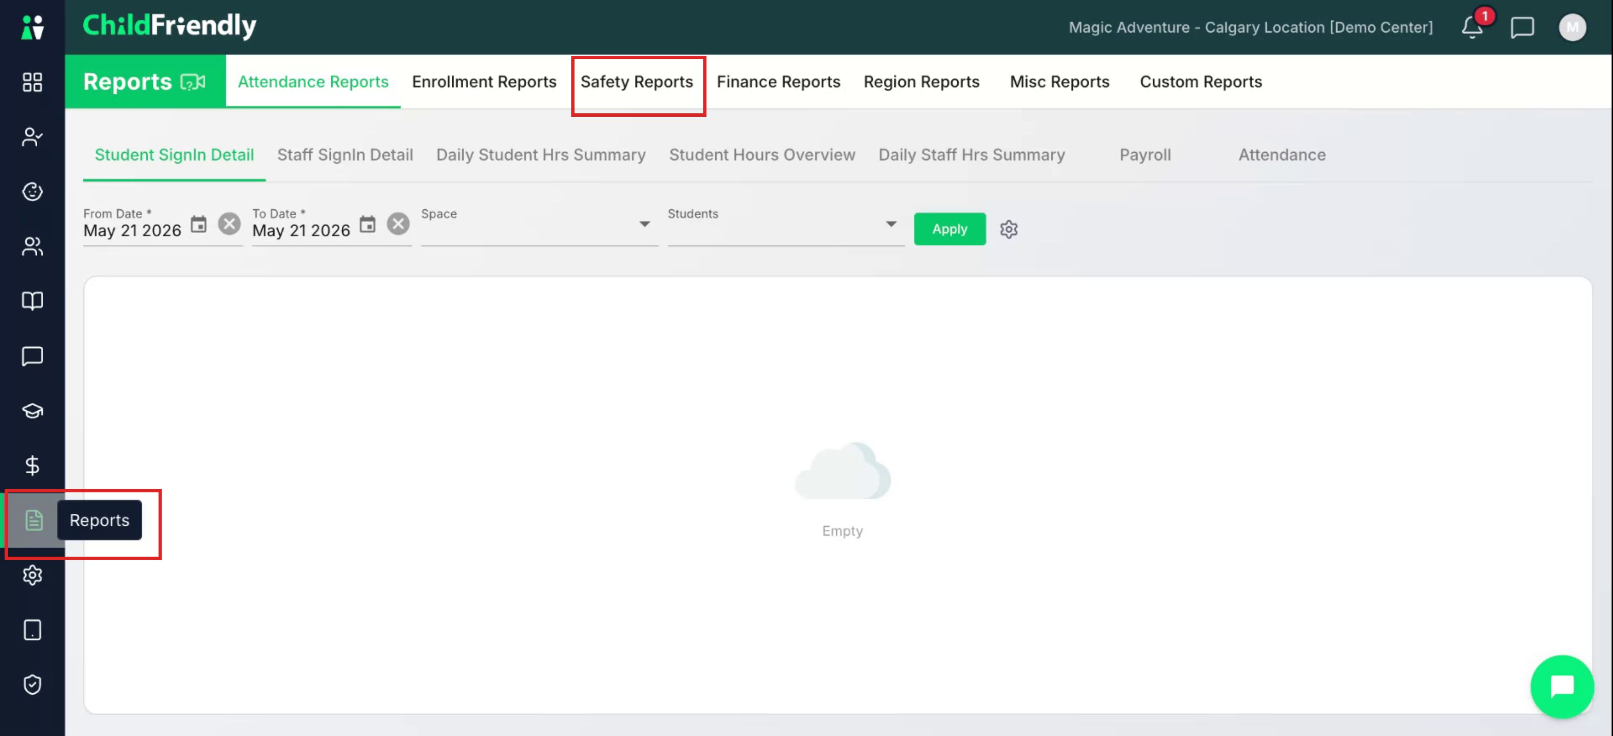
Task: Clear the To Date value
Action: pos(398,224)
